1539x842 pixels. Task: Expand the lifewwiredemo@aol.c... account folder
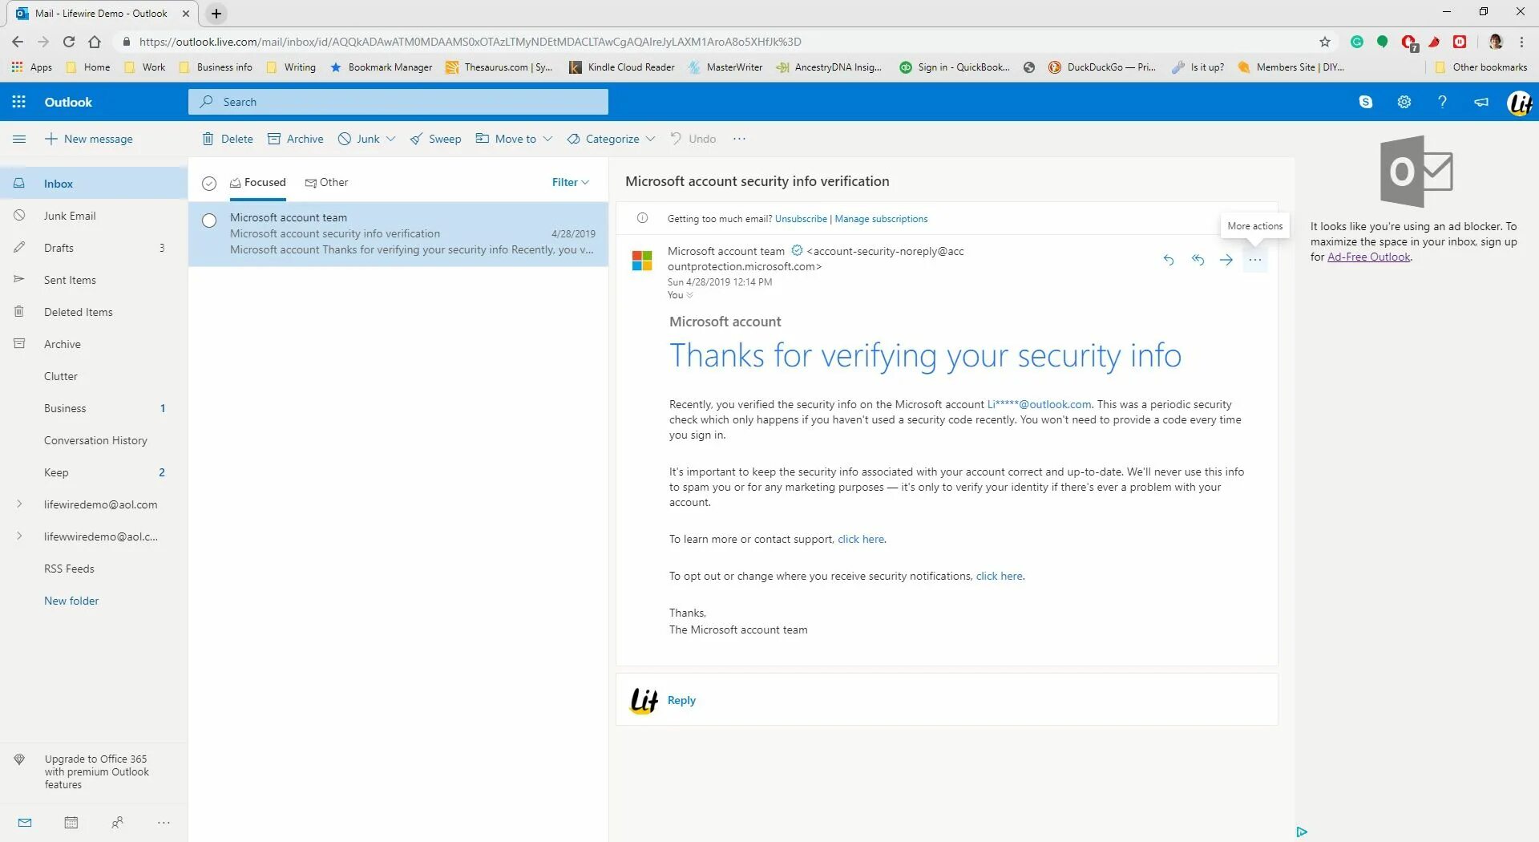point(19,536)
